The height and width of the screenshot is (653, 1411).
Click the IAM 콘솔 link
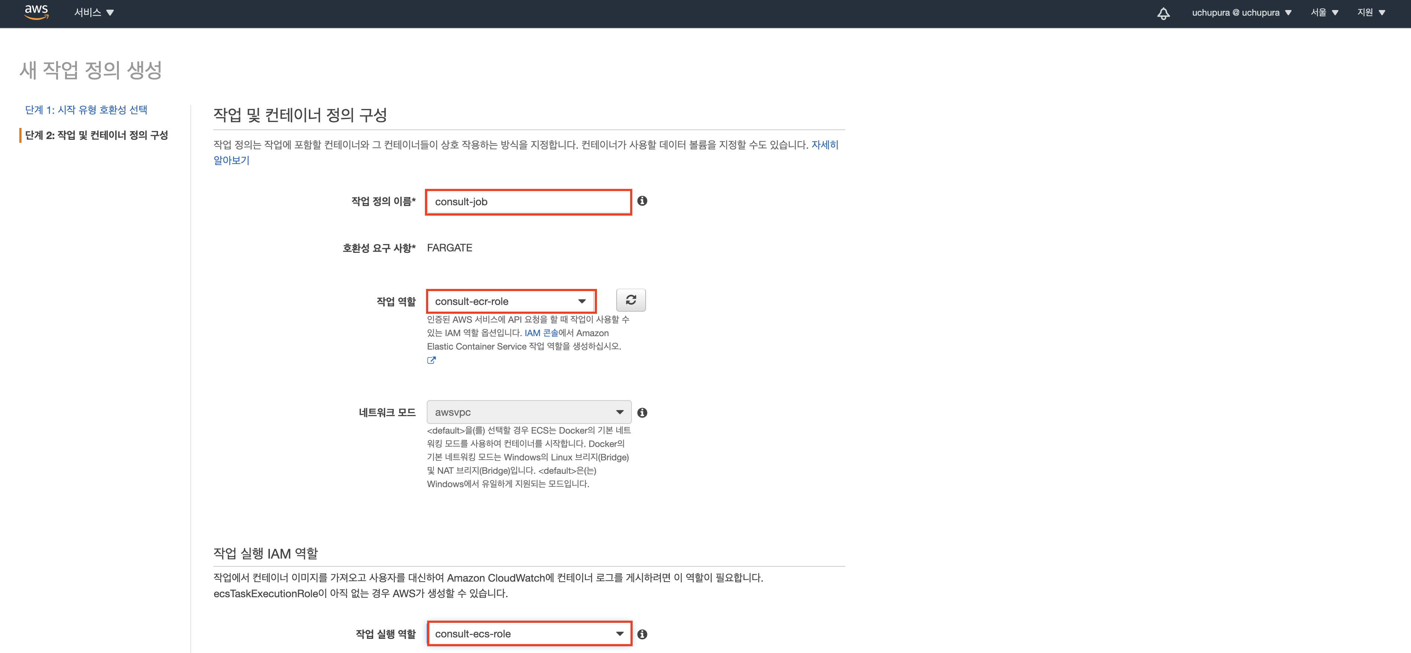[540, 333]
